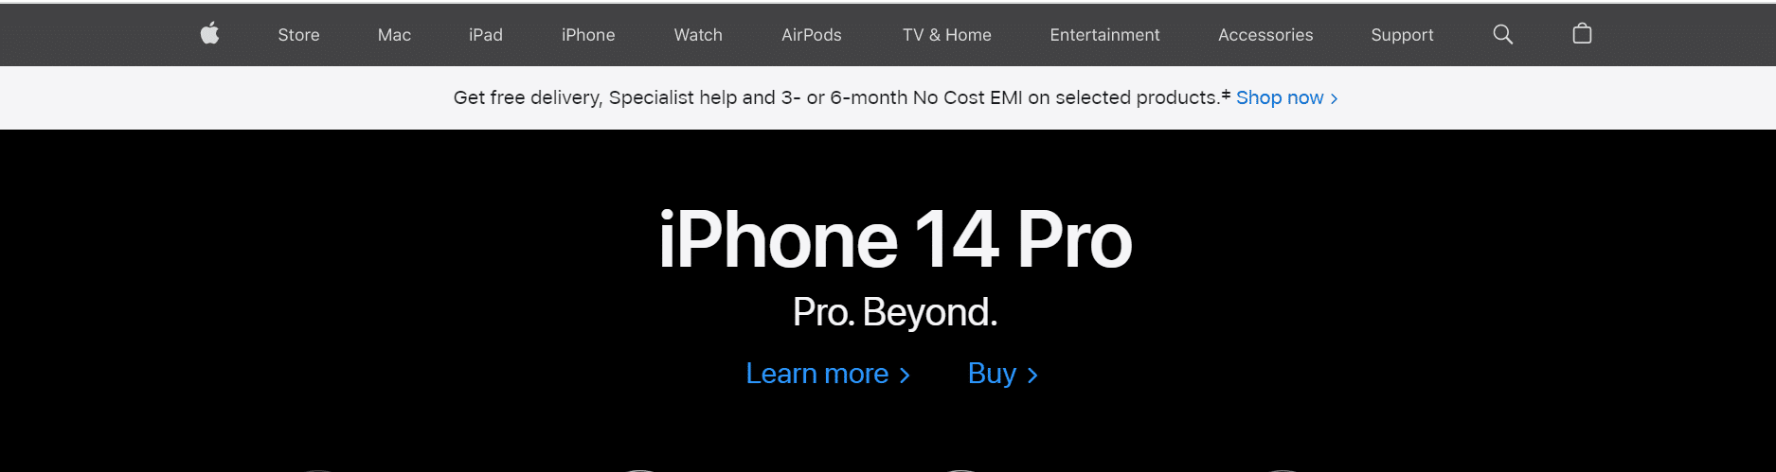
Task: Follow the Shop now link
Action: [1280, 97]
